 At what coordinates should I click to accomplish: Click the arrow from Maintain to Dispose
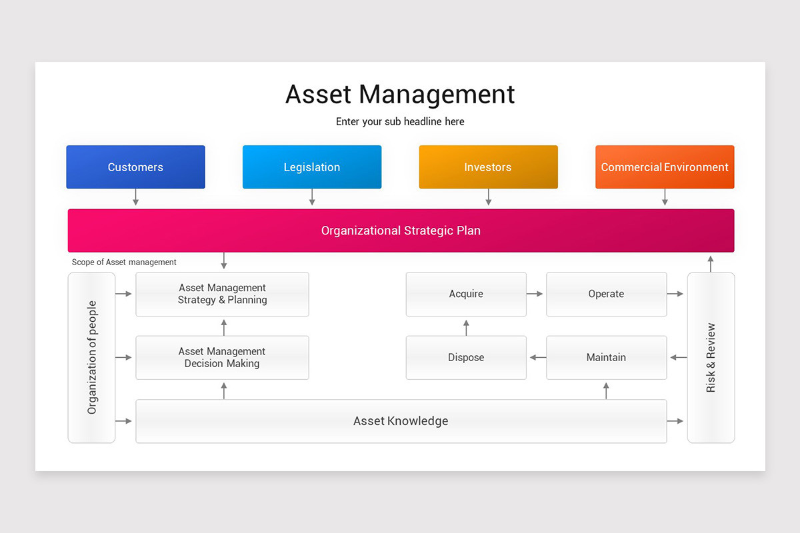(x=536, y=357)
